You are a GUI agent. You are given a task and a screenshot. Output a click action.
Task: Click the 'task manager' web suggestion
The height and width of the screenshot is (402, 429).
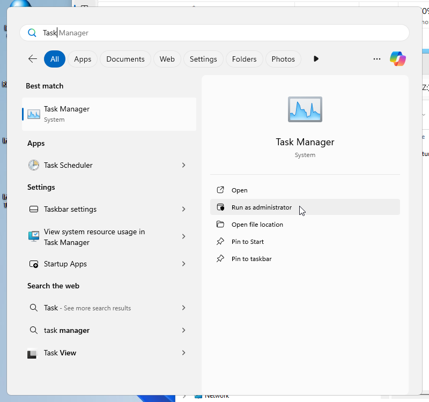[108, 330]
